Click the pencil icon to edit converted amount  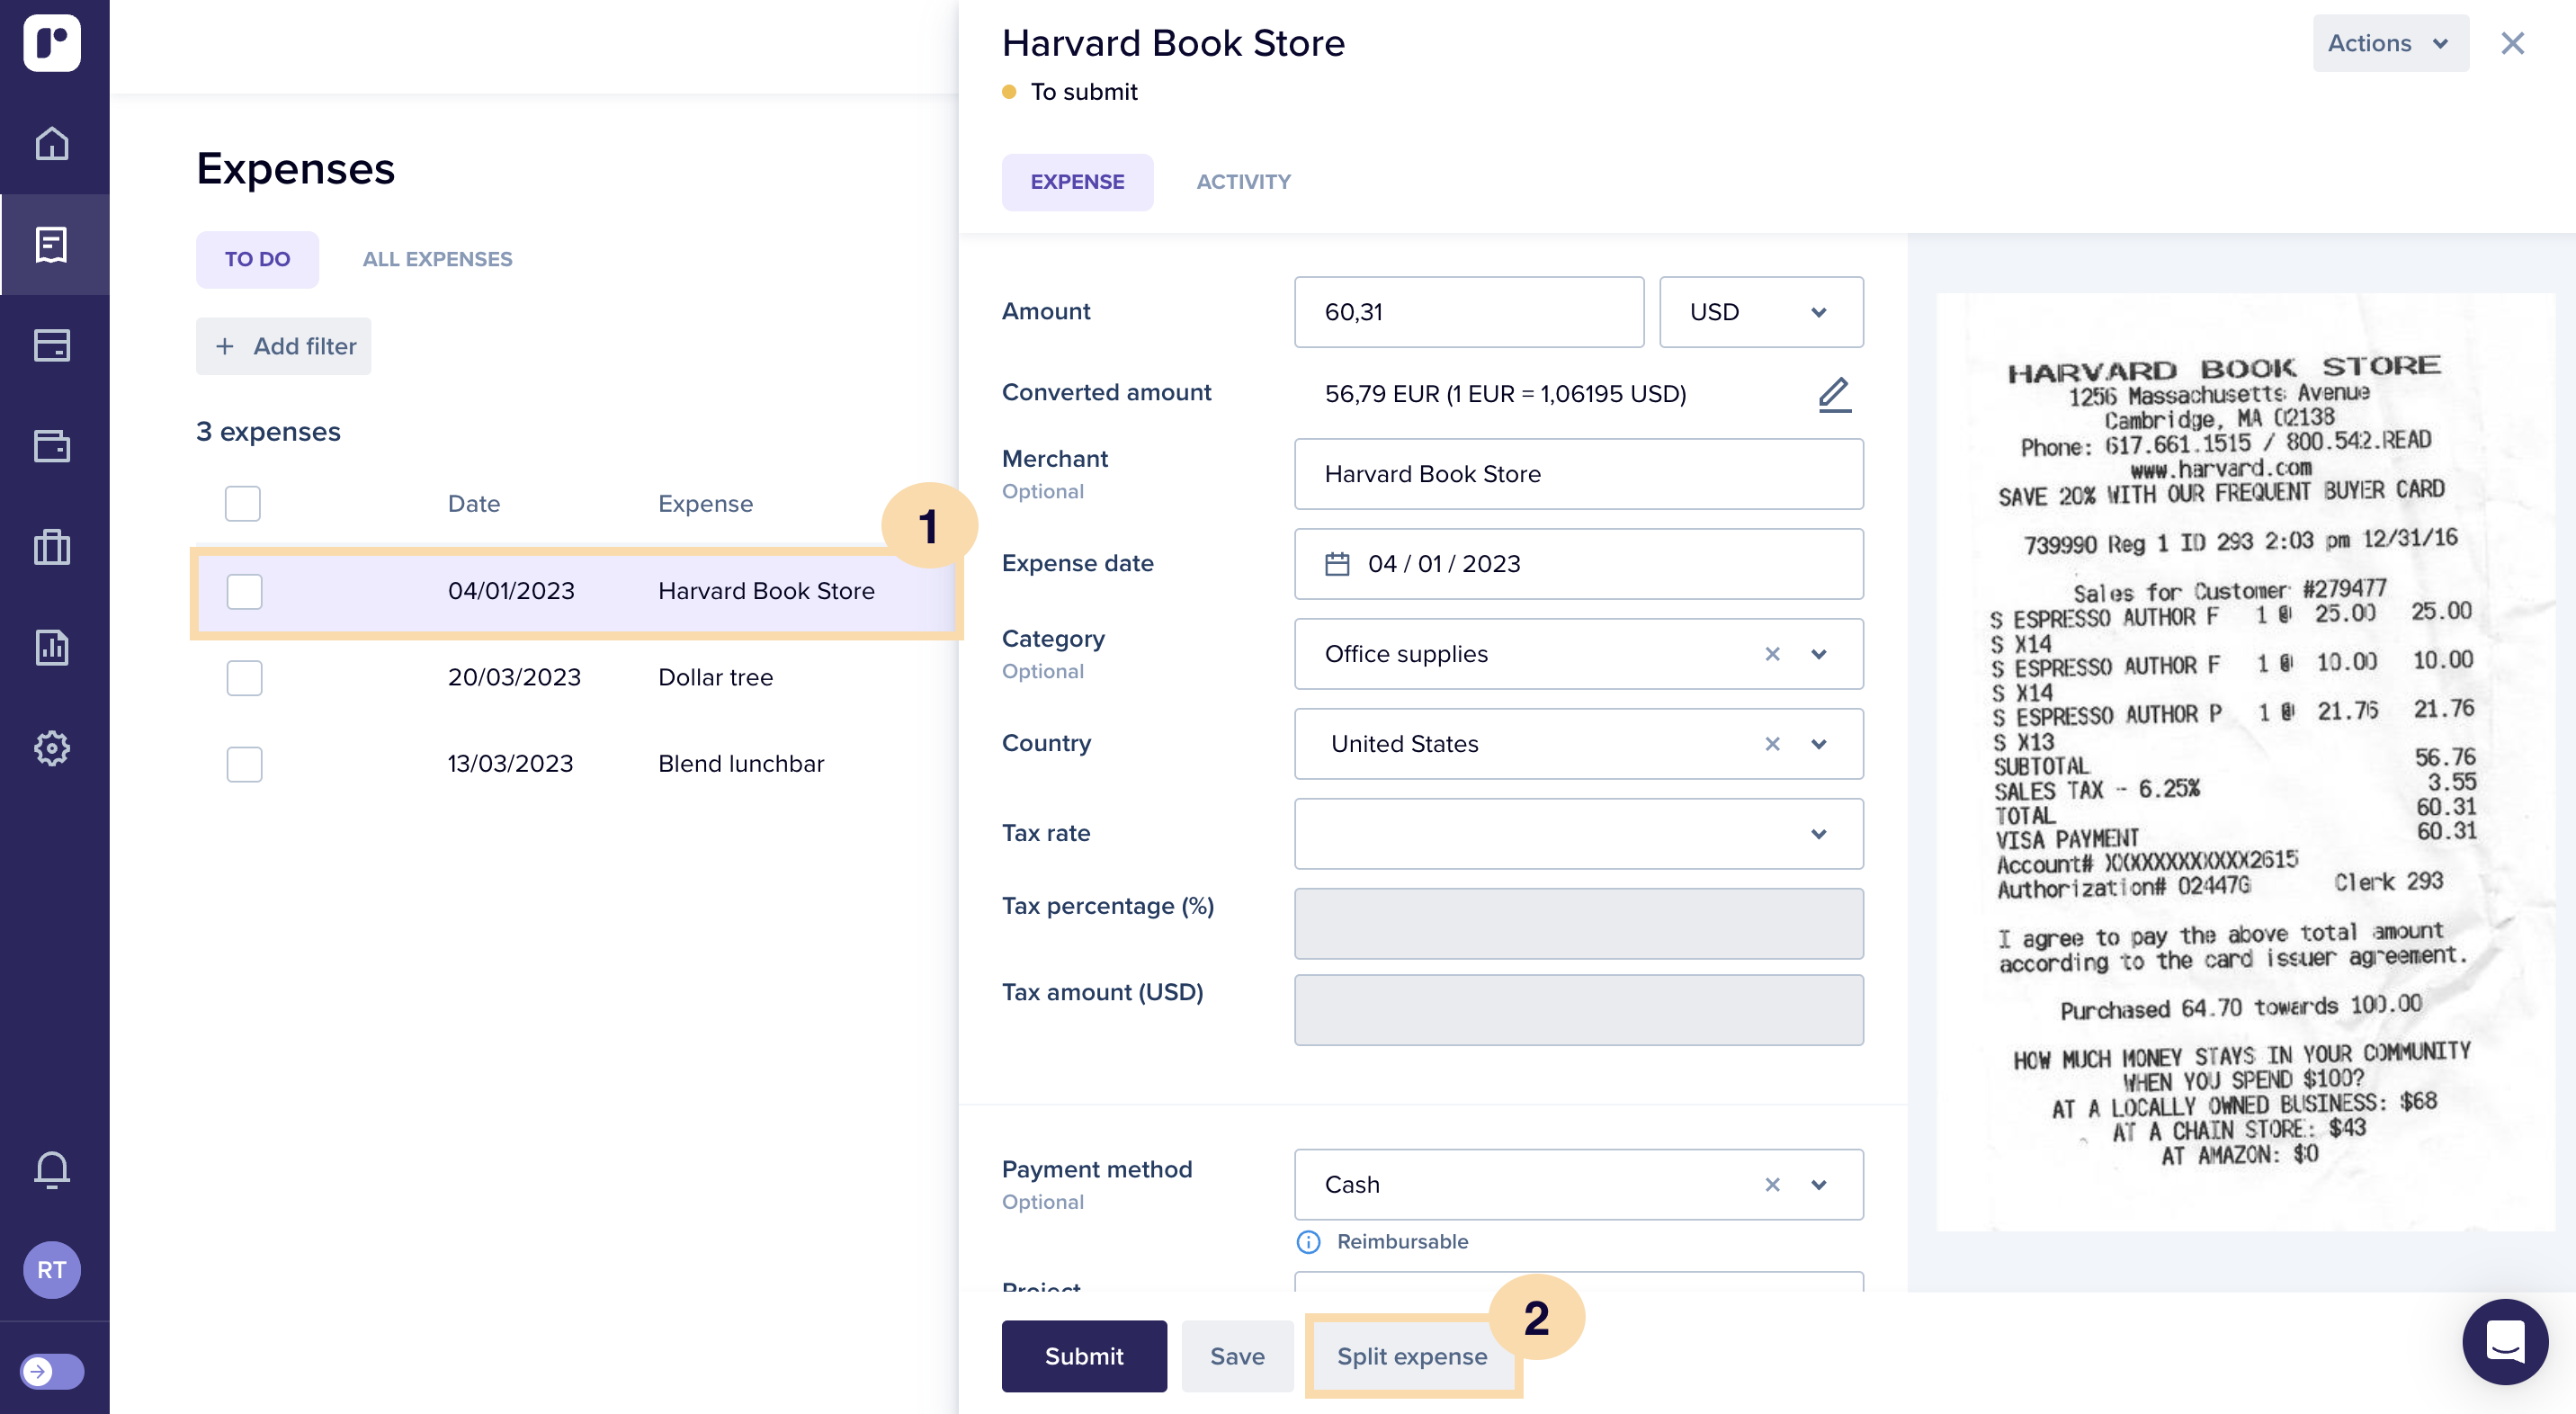[1834, 394]
